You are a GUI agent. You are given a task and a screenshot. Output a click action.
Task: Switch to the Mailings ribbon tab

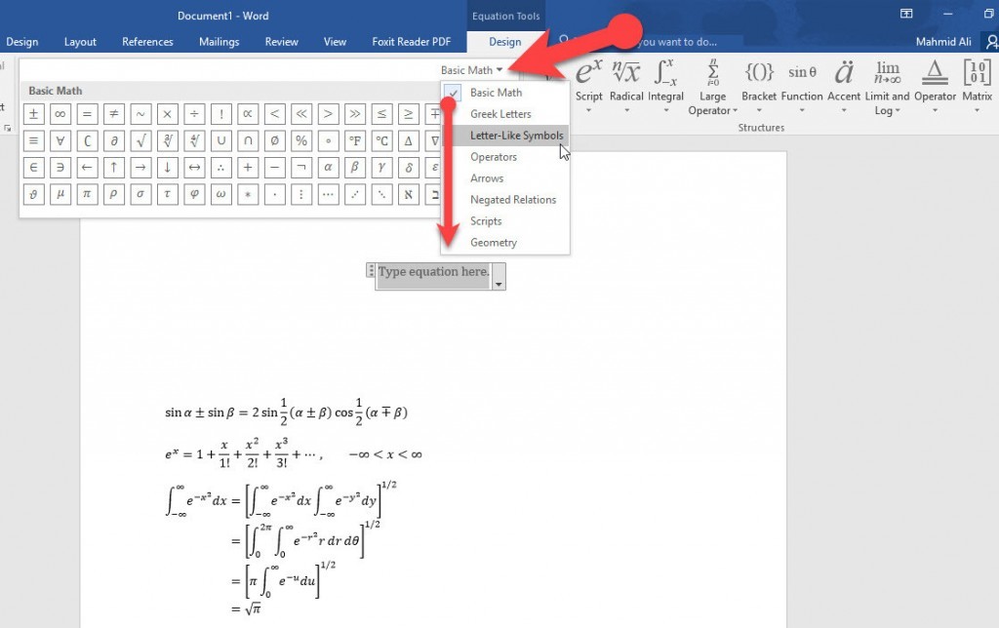(220, 42)
